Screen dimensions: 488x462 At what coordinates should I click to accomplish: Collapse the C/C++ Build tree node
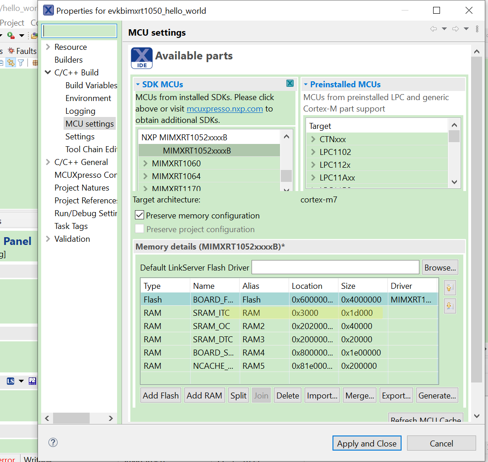coord(48,73)
